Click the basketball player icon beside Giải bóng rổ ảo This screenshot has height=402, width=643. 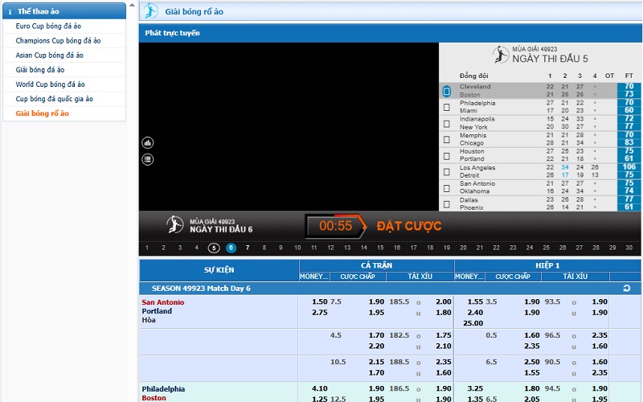(150, 11)
